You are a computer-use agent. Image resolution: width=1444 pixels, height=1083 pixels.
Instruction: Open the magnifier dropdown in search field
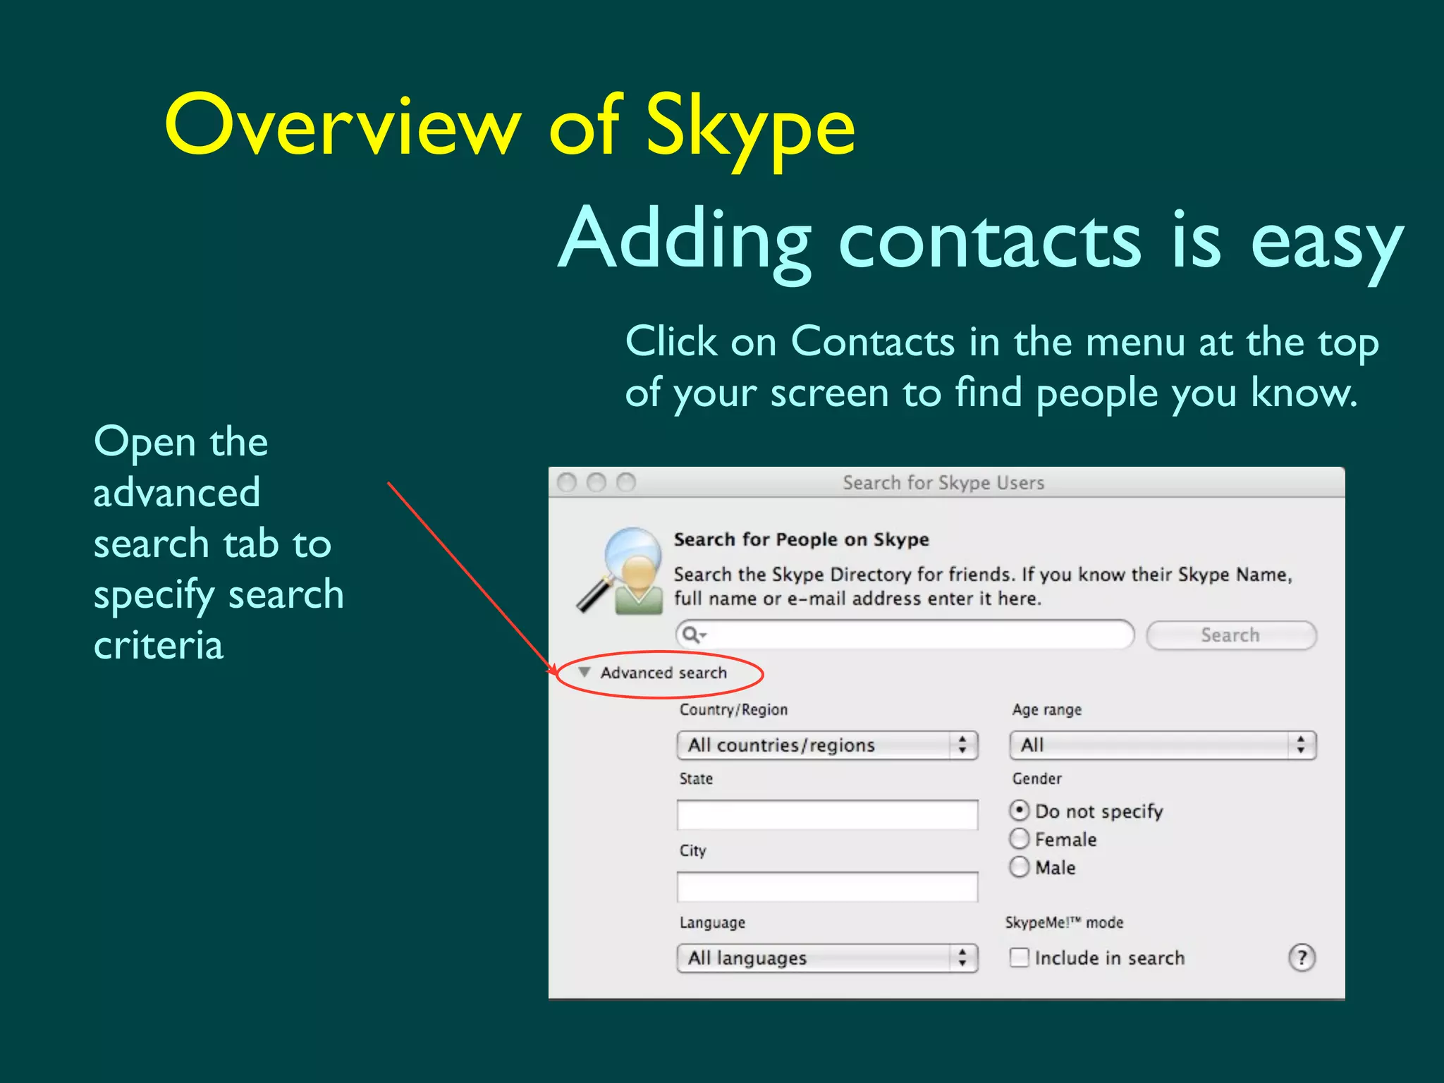[x=695, y=635]
